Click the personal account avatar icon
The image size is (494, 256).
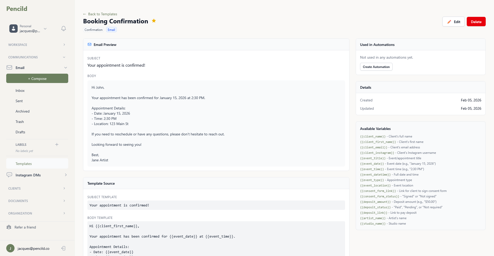point(13,29)
